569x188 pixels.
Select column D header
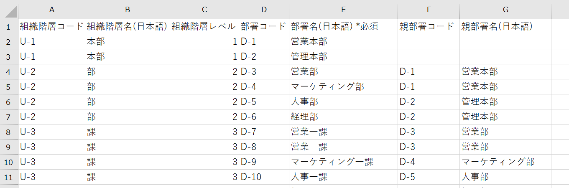click(x=264, y=10)
